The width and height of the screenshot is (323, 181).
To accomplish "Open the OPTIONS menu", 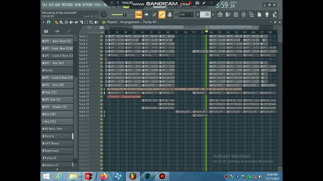I will pos(88,5).
